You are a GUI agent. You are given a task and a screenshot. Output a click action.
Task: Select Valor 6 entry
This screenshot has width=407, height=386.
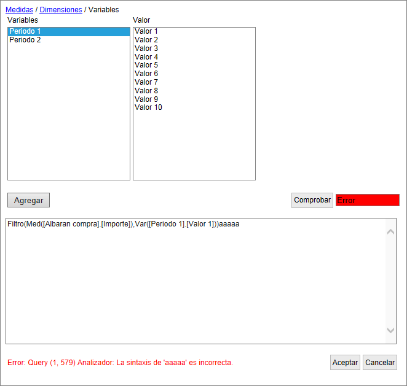click(x=146, y=74)
